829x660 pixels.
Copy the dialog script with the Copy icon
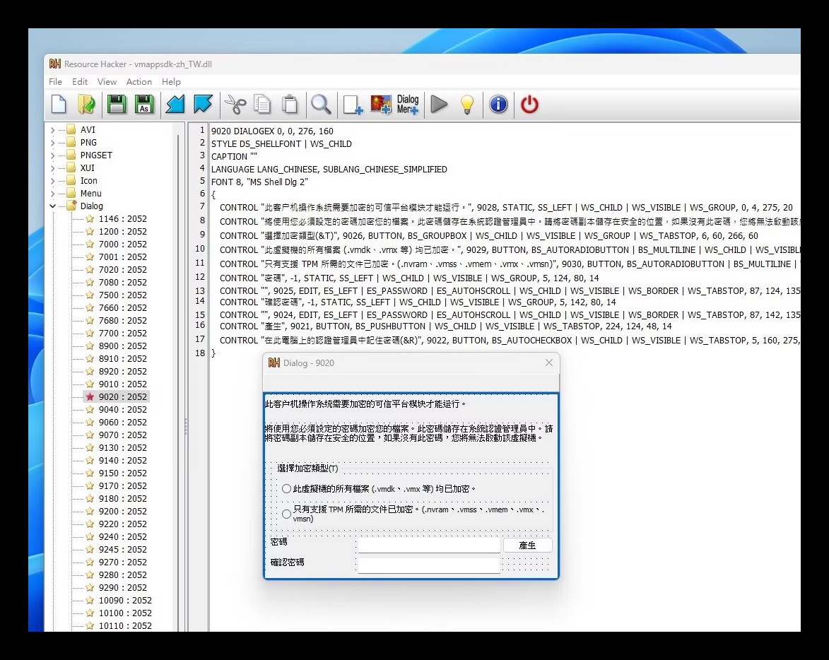[262, 104]
